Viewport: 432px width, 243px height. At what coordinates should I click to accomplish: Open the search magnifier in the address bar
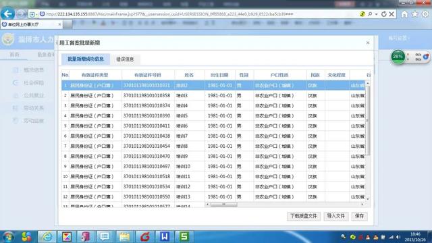[370, 14]
